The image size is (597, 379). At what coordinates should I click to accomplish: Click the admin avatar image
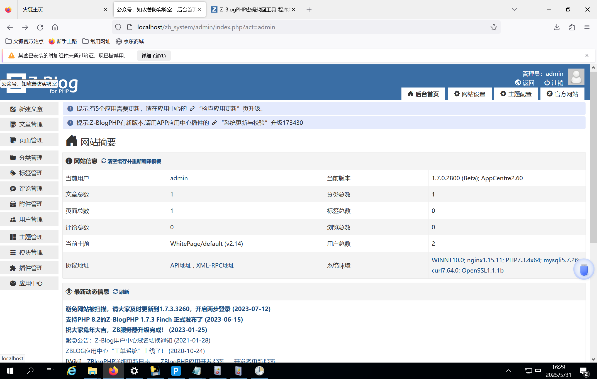click(x=576, y=77)
